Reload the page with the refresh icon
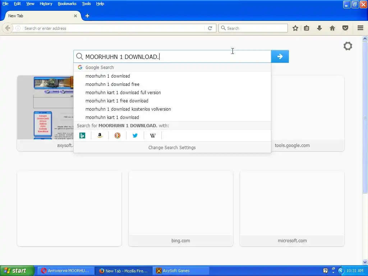Screen dimensions: 368x276 click(210, 28)
